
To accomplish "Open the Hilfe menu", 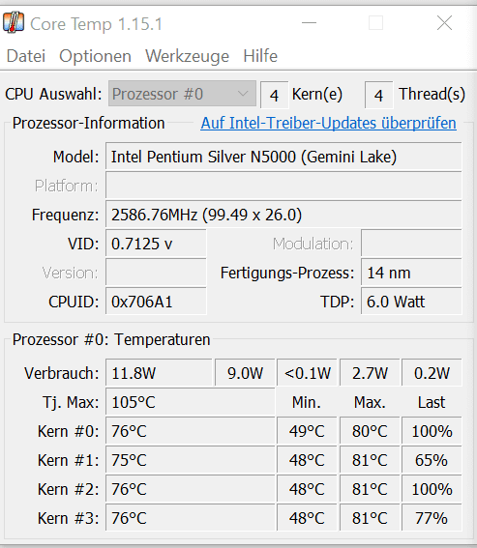I will point(260,56).
